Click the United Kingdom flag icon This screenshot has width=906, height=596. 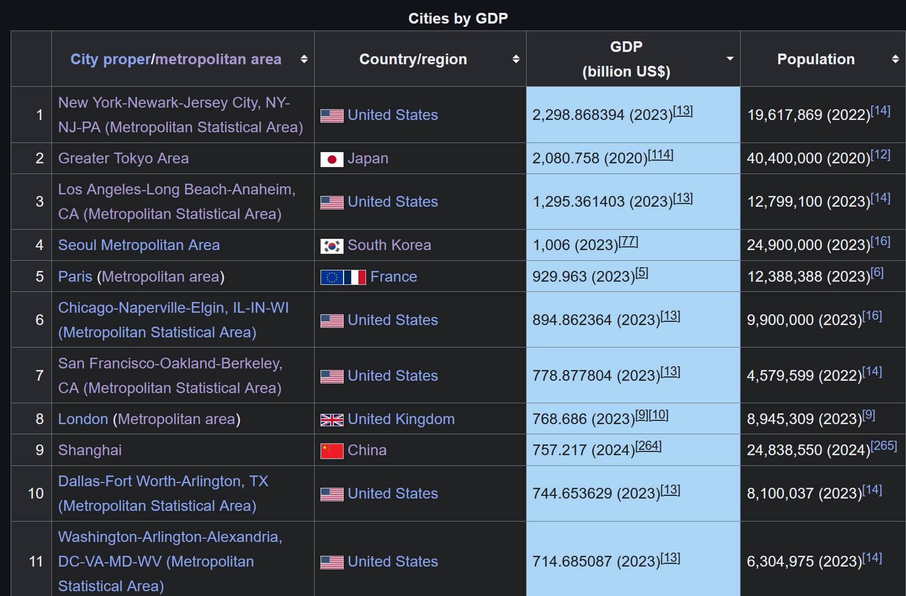point(332,420)
